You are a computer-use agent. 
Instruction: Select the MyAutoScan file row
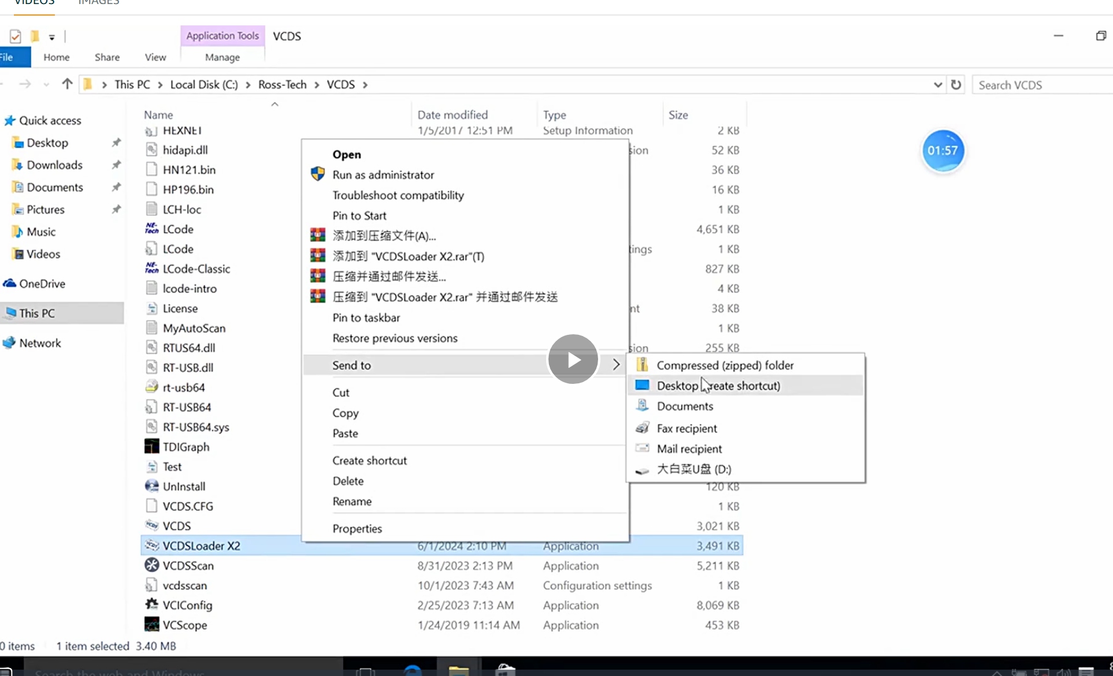click(442, 328)
